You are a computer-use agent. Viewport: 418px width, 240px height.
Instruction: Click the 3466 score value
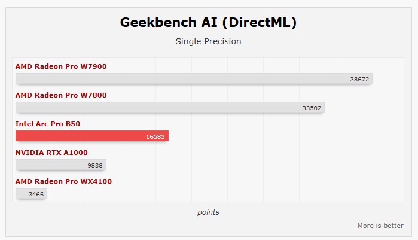tap(36, 194)
